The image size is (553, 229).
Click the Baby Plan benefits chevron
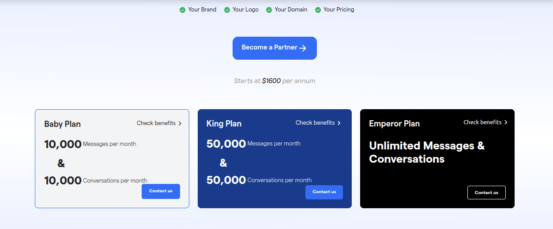click(180, 123)
